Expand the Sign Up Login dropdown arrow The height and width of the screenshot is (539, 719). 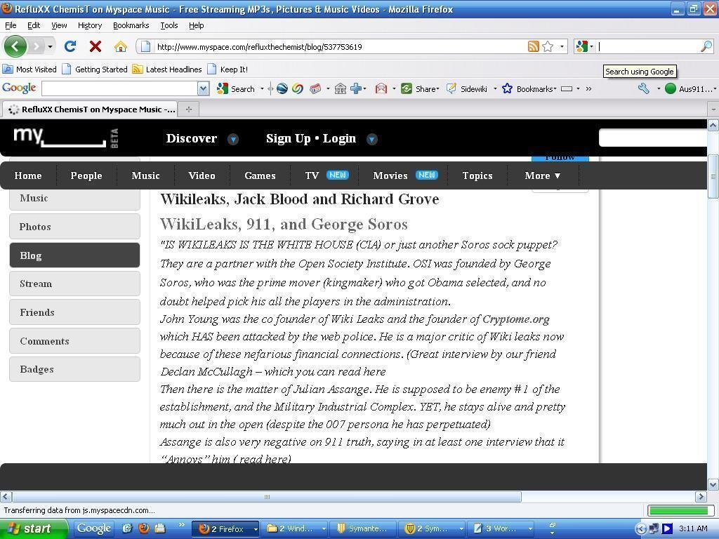coord(372,140)
